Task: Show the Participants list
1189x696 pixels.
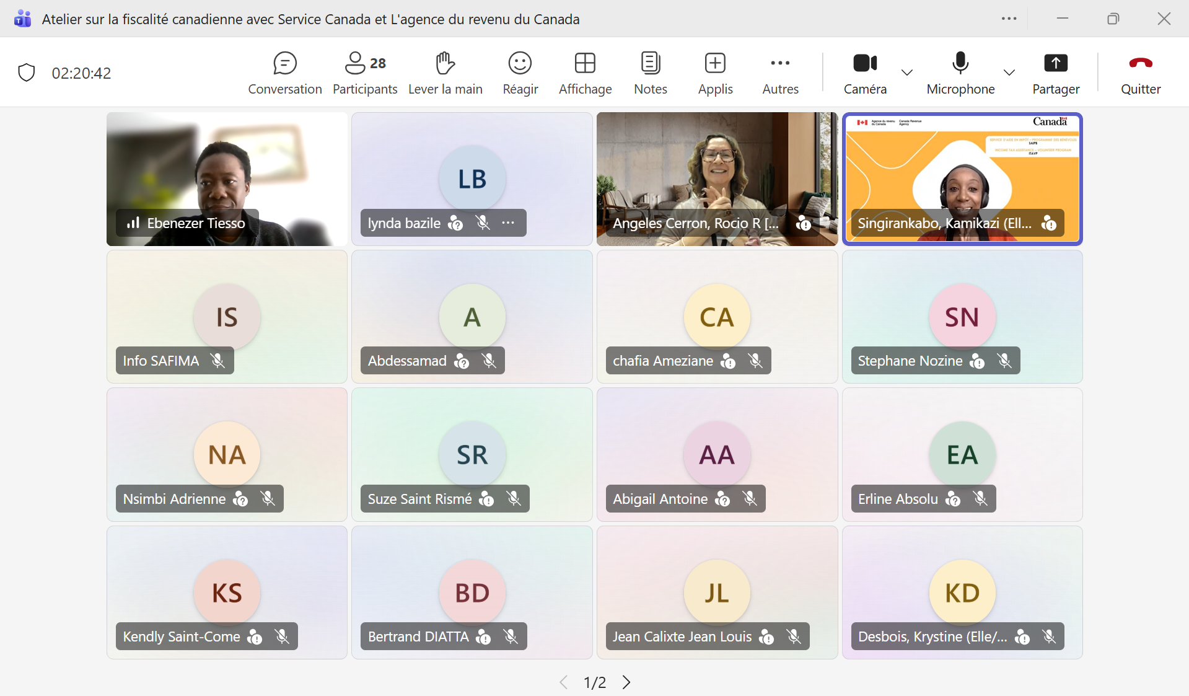Action: point(364,73)
